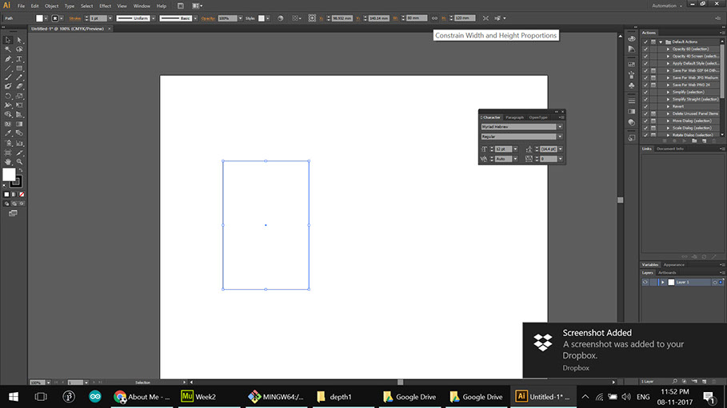
Task: Select the Zoom tool
Action: (x=18, y=161)
